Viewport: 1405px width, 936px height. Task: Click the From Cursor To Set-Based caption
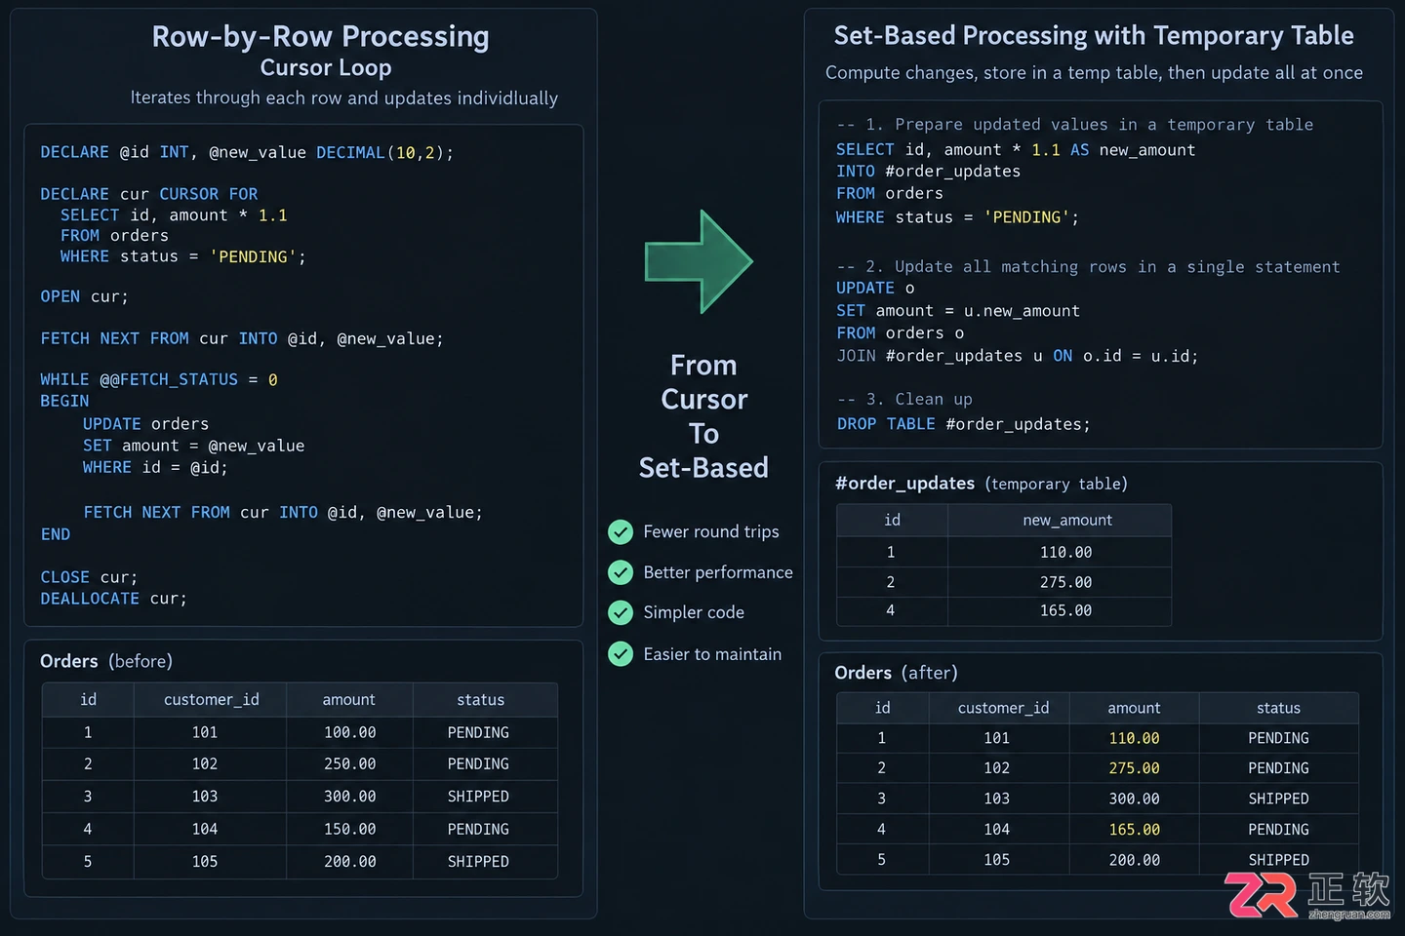coord(703,416)
